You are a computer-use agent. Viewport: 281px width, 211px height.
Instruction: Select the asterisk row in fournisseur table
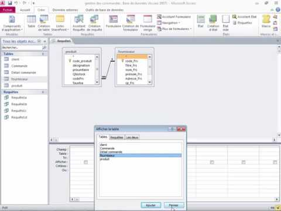click(132, 56)
